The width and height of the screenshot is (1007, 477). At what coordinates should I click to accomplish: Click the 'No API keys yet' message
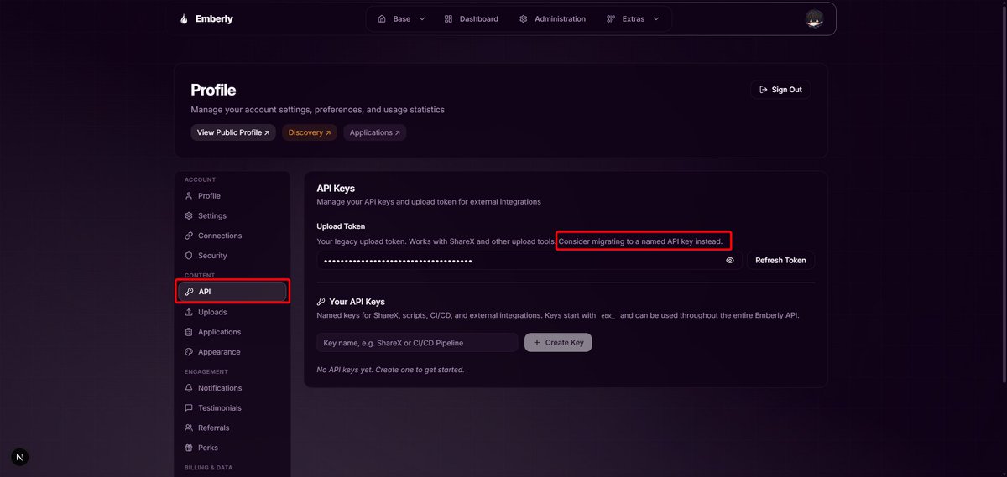click(390, 370)
